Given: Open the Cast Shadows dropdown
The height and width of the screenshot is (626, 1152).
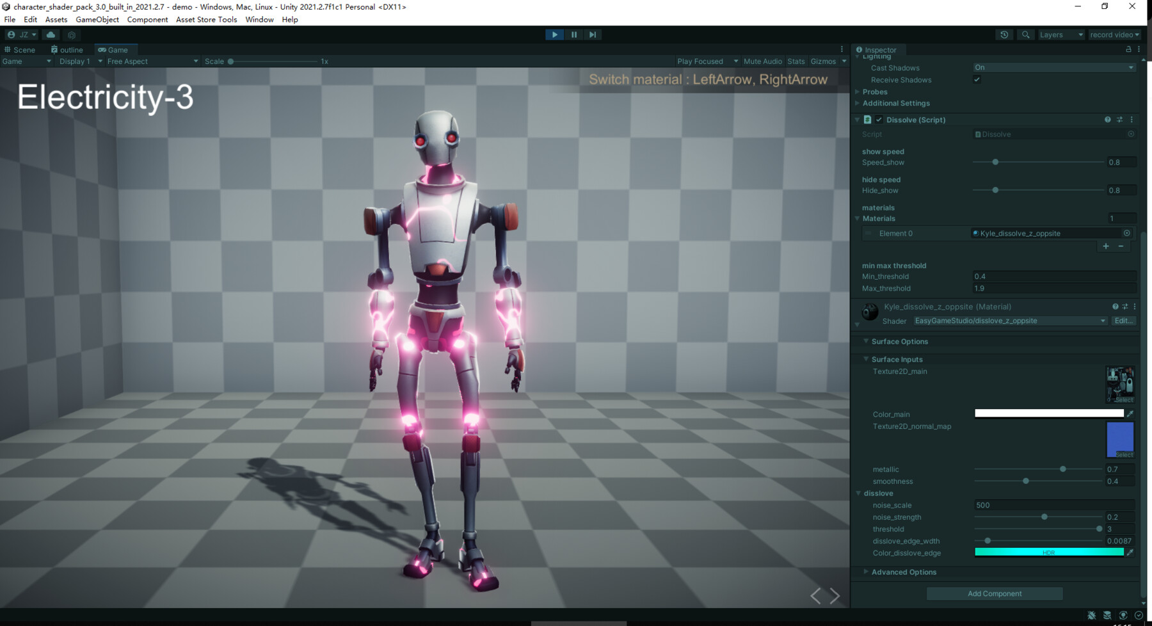Looking at the screenshot, I should (1053, 67).
